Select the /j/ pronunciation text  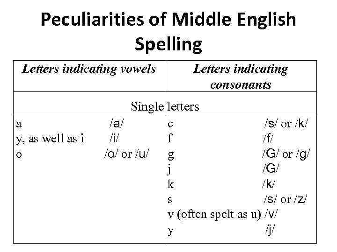click(x=270, y=230)
